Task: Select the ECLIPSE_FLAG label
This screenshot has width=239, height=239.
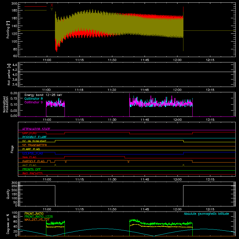Action: (33, 153)
